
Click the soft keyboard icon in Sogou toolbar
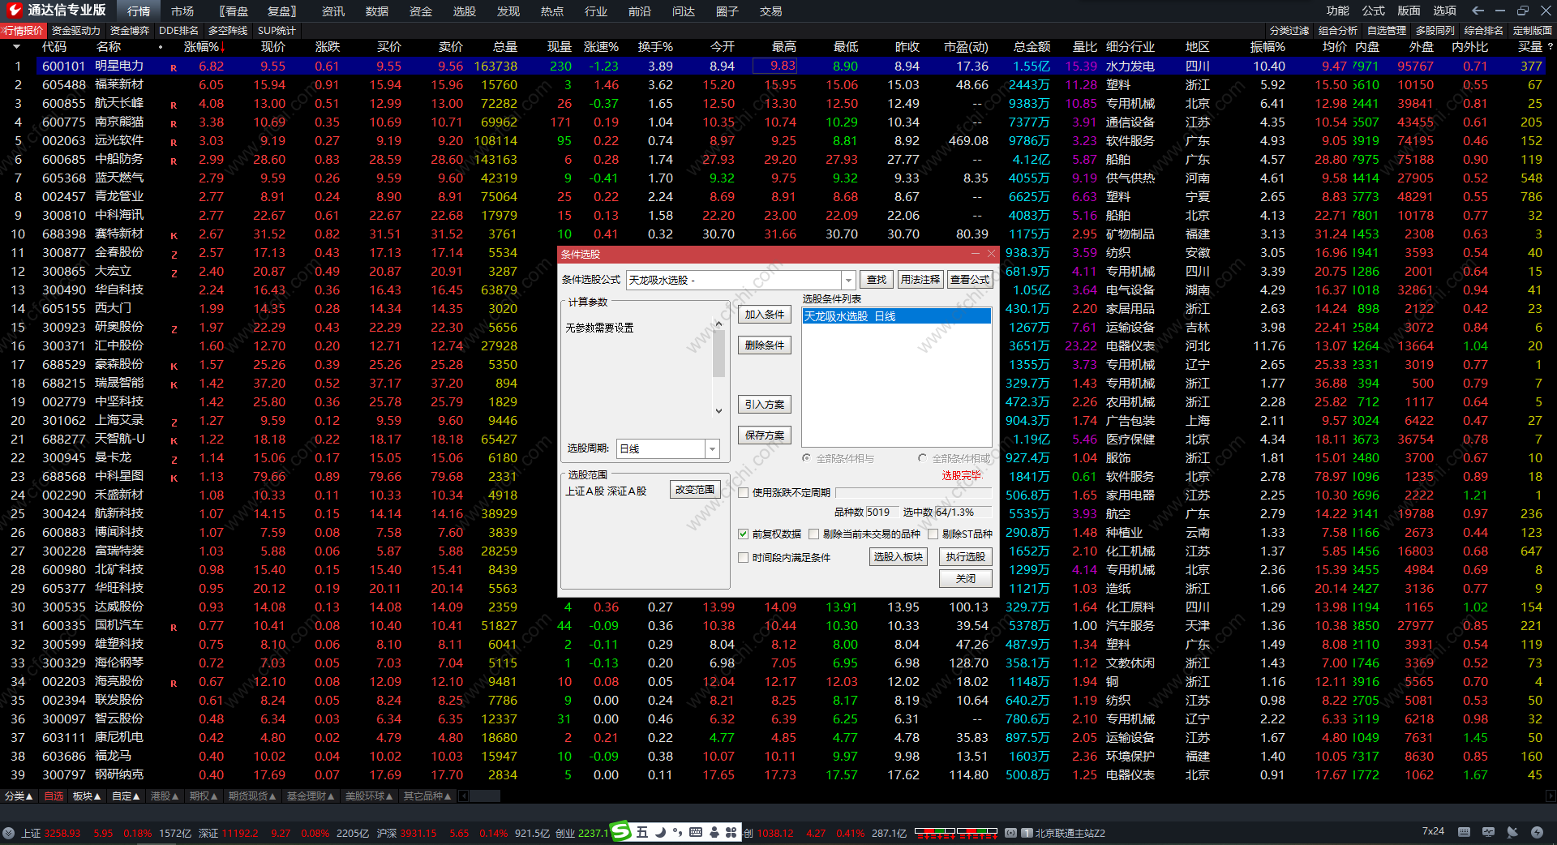[x=695, y=832]
